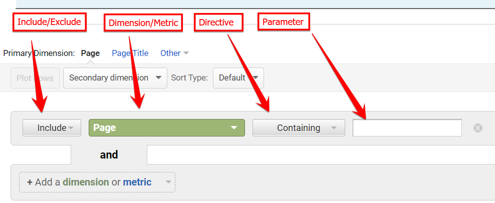Click the "and" filter connector label
The image size is (495, 203).
[x=109, y=154]
